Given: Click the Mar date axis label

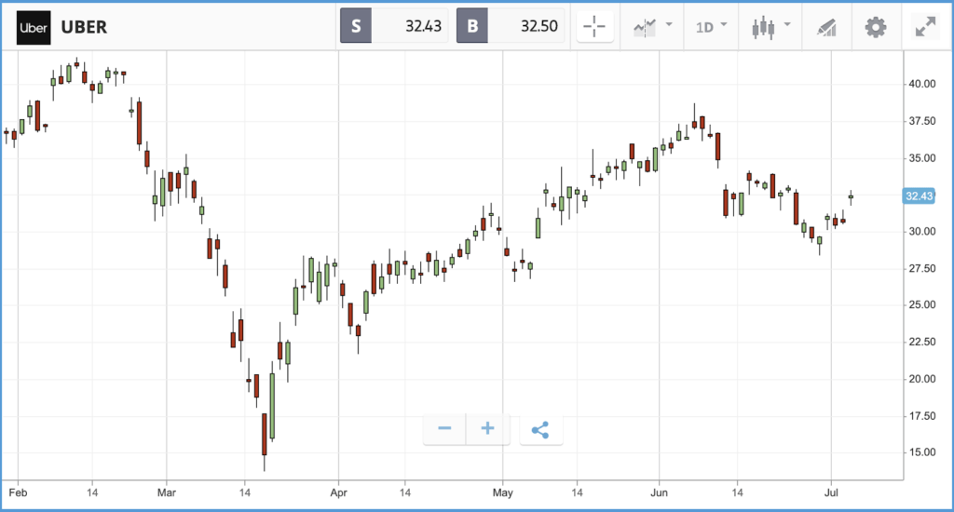Looking at the screenshot, I should pyautogui.click(x=167, y=492).
